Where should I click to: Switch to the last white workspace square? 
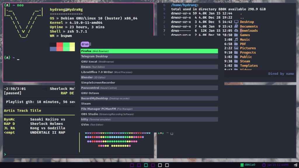[167, 165]
